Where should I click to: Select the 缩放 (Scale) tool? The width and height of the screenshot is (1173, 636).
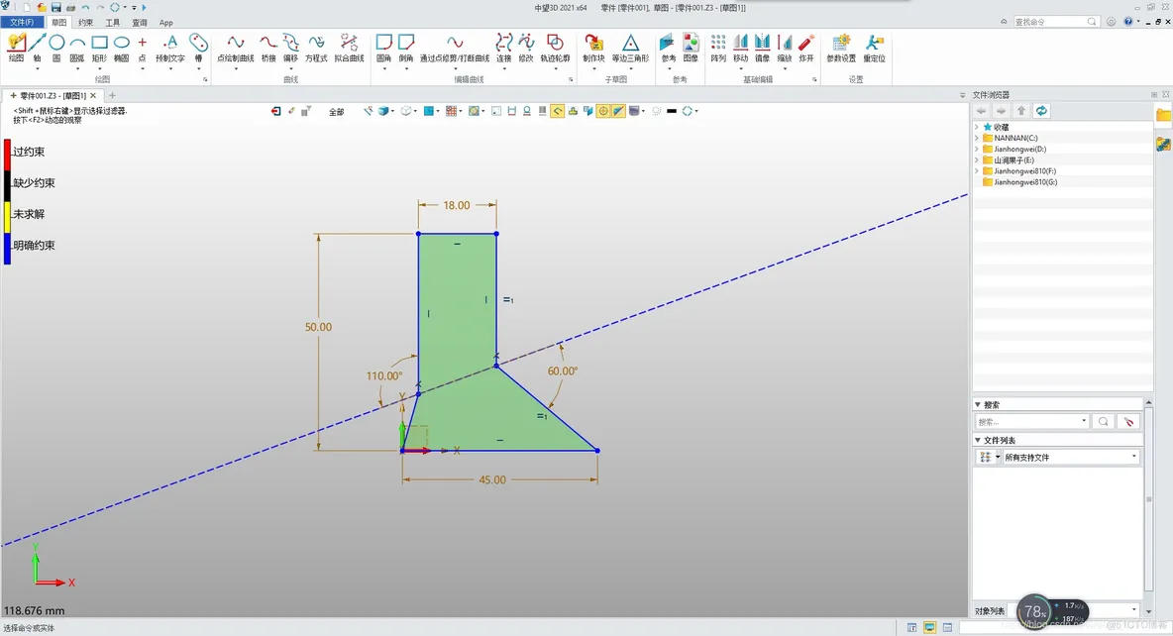click(784, 48)
